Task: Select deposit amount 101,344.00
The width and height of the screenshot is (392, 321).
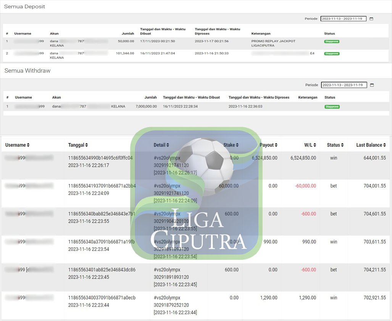Action: tap(125, 53)
